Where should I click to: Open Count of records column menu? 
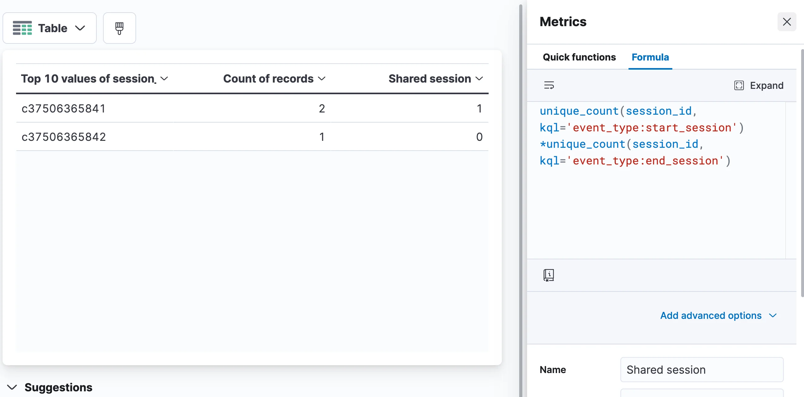click(x=322, y=78)
